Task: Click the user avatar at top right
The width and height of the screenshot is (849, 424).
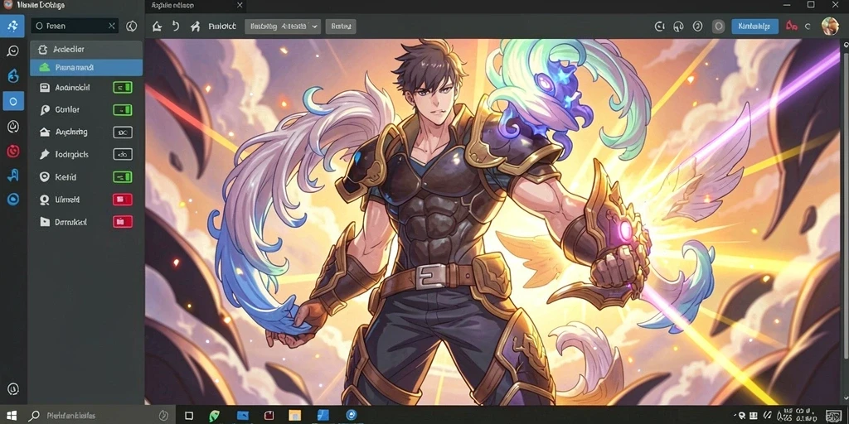Action: pos(829,26)
